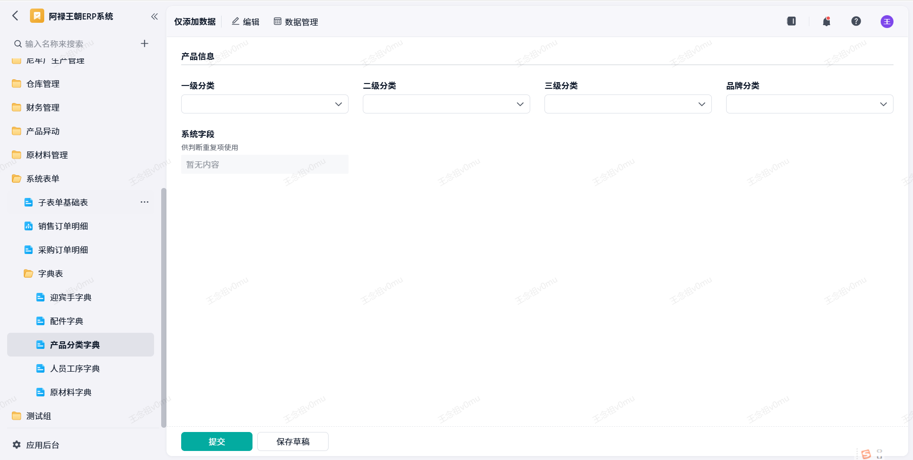The image size is (913, 460).
Task: Click the 提交 button
Action: (x=217, y=441)
